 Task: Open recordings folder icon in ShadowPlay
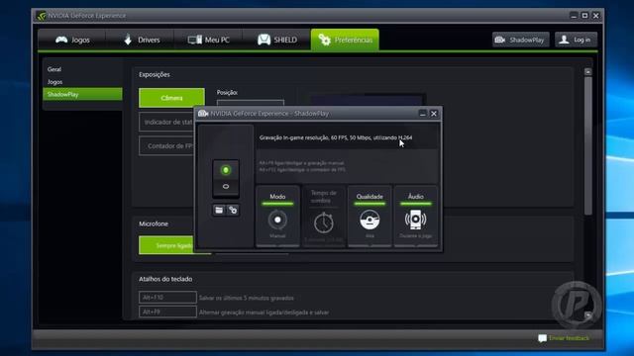pyautogui.click(x=219, y=210)
